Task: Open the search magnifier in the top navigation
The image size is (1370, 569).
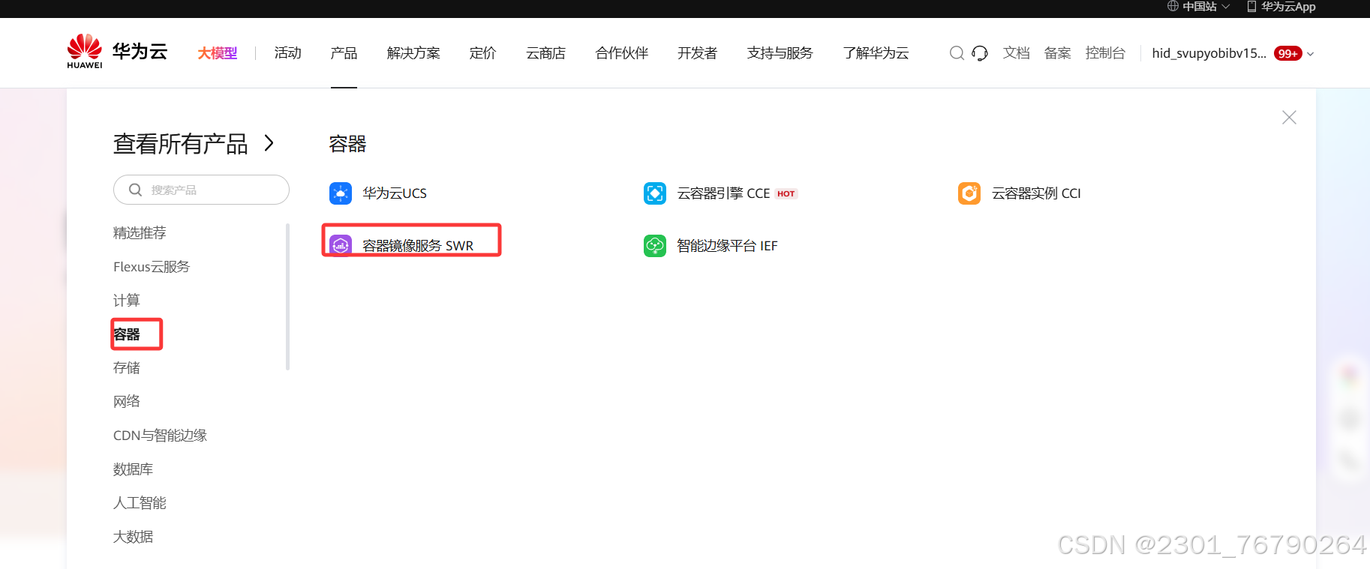Action: 957,53
